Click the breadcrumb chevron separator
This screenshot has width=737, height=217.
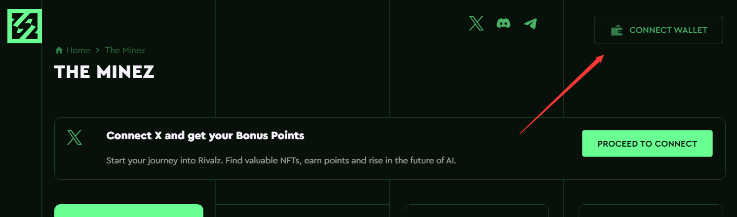tap(98, 50)
